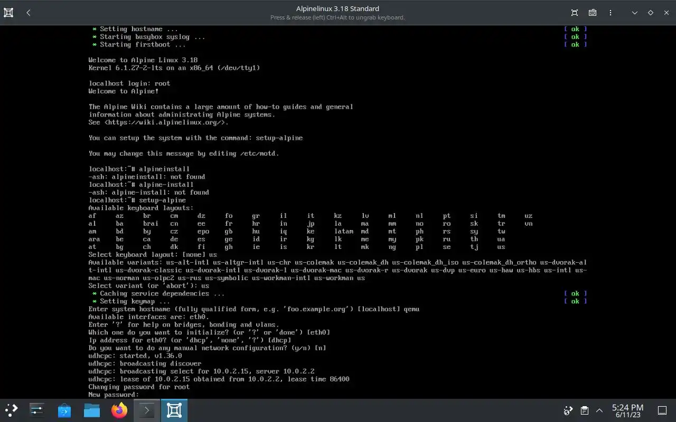Click the window title 'Alpinelinux 3.18 Standard'

click(337, 8)
